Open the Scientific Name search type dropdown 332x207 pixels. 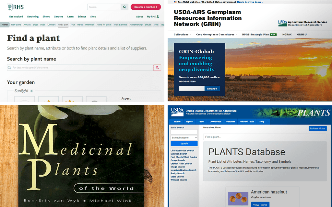(x=184, y=138)
